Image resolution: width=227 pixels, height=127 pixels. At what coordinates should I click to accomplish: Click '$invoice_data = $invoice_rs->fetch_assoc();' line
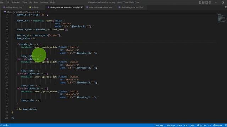(x=42, y=29)
